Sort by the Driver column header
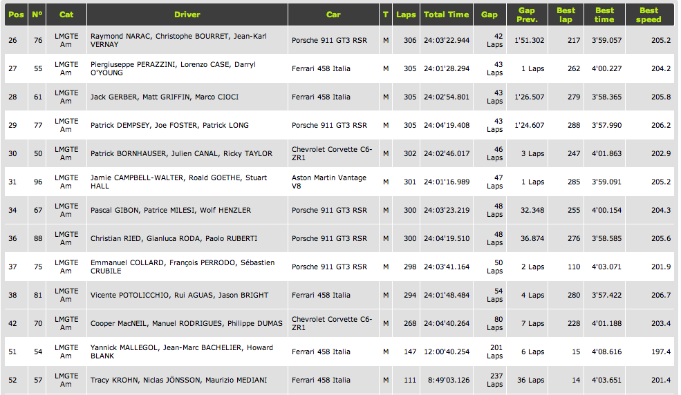The height and width of the screenshot is (395, 681). 187,15
